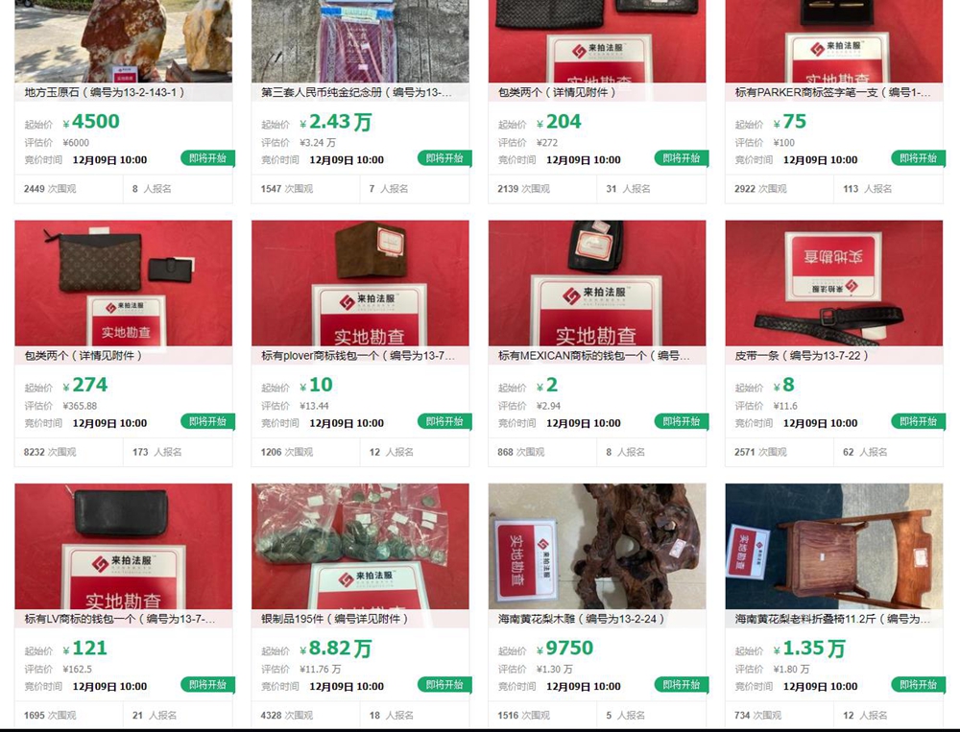Click 即将开始 badge on the ¥75 pen item
This screenshot has height=732, width=960.
pyautogui.click(x=919, y=158)
